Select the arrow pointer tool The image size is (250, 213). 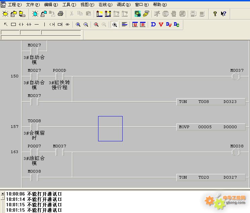coord(6,25)
